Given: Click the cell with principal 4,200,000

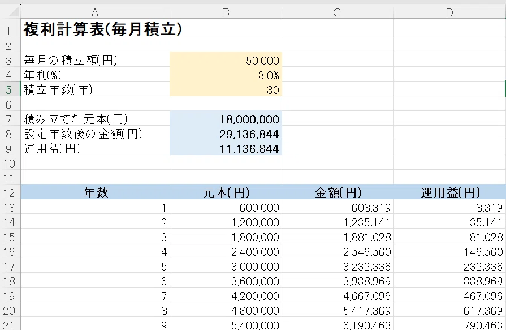Looking at the screenshot, I should click(x=226, y=295).
